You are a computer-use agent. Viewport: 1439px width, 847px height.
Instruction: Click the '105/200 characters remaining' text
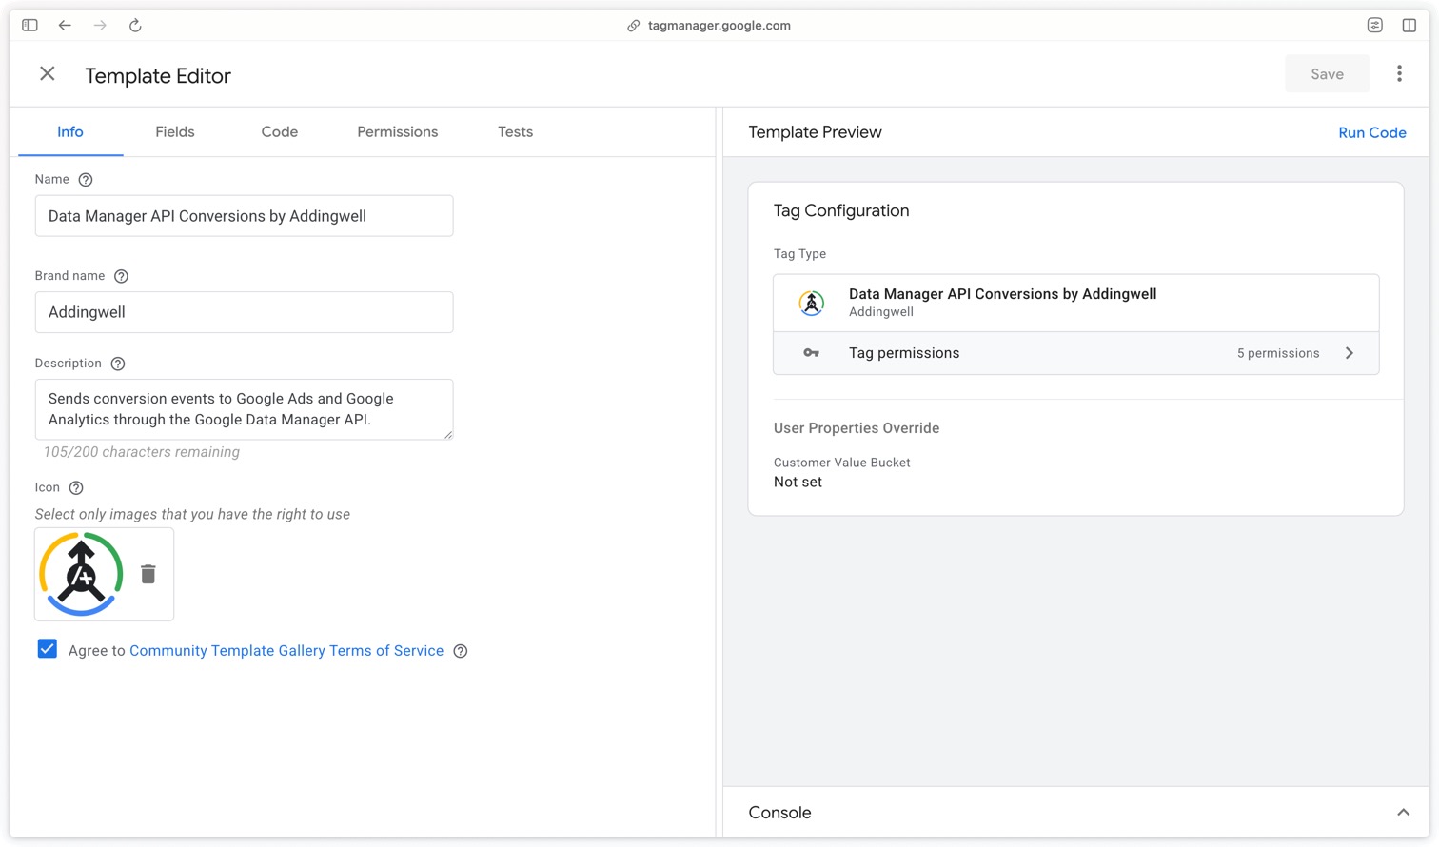click(x=142, y=452)
